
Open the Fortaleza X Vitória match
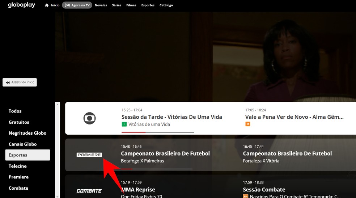coord(261,161)
